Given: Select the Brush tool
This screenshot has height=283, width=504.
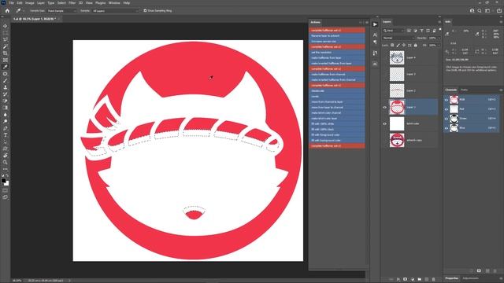Looking at the screenshot, I should pos(6,80).
